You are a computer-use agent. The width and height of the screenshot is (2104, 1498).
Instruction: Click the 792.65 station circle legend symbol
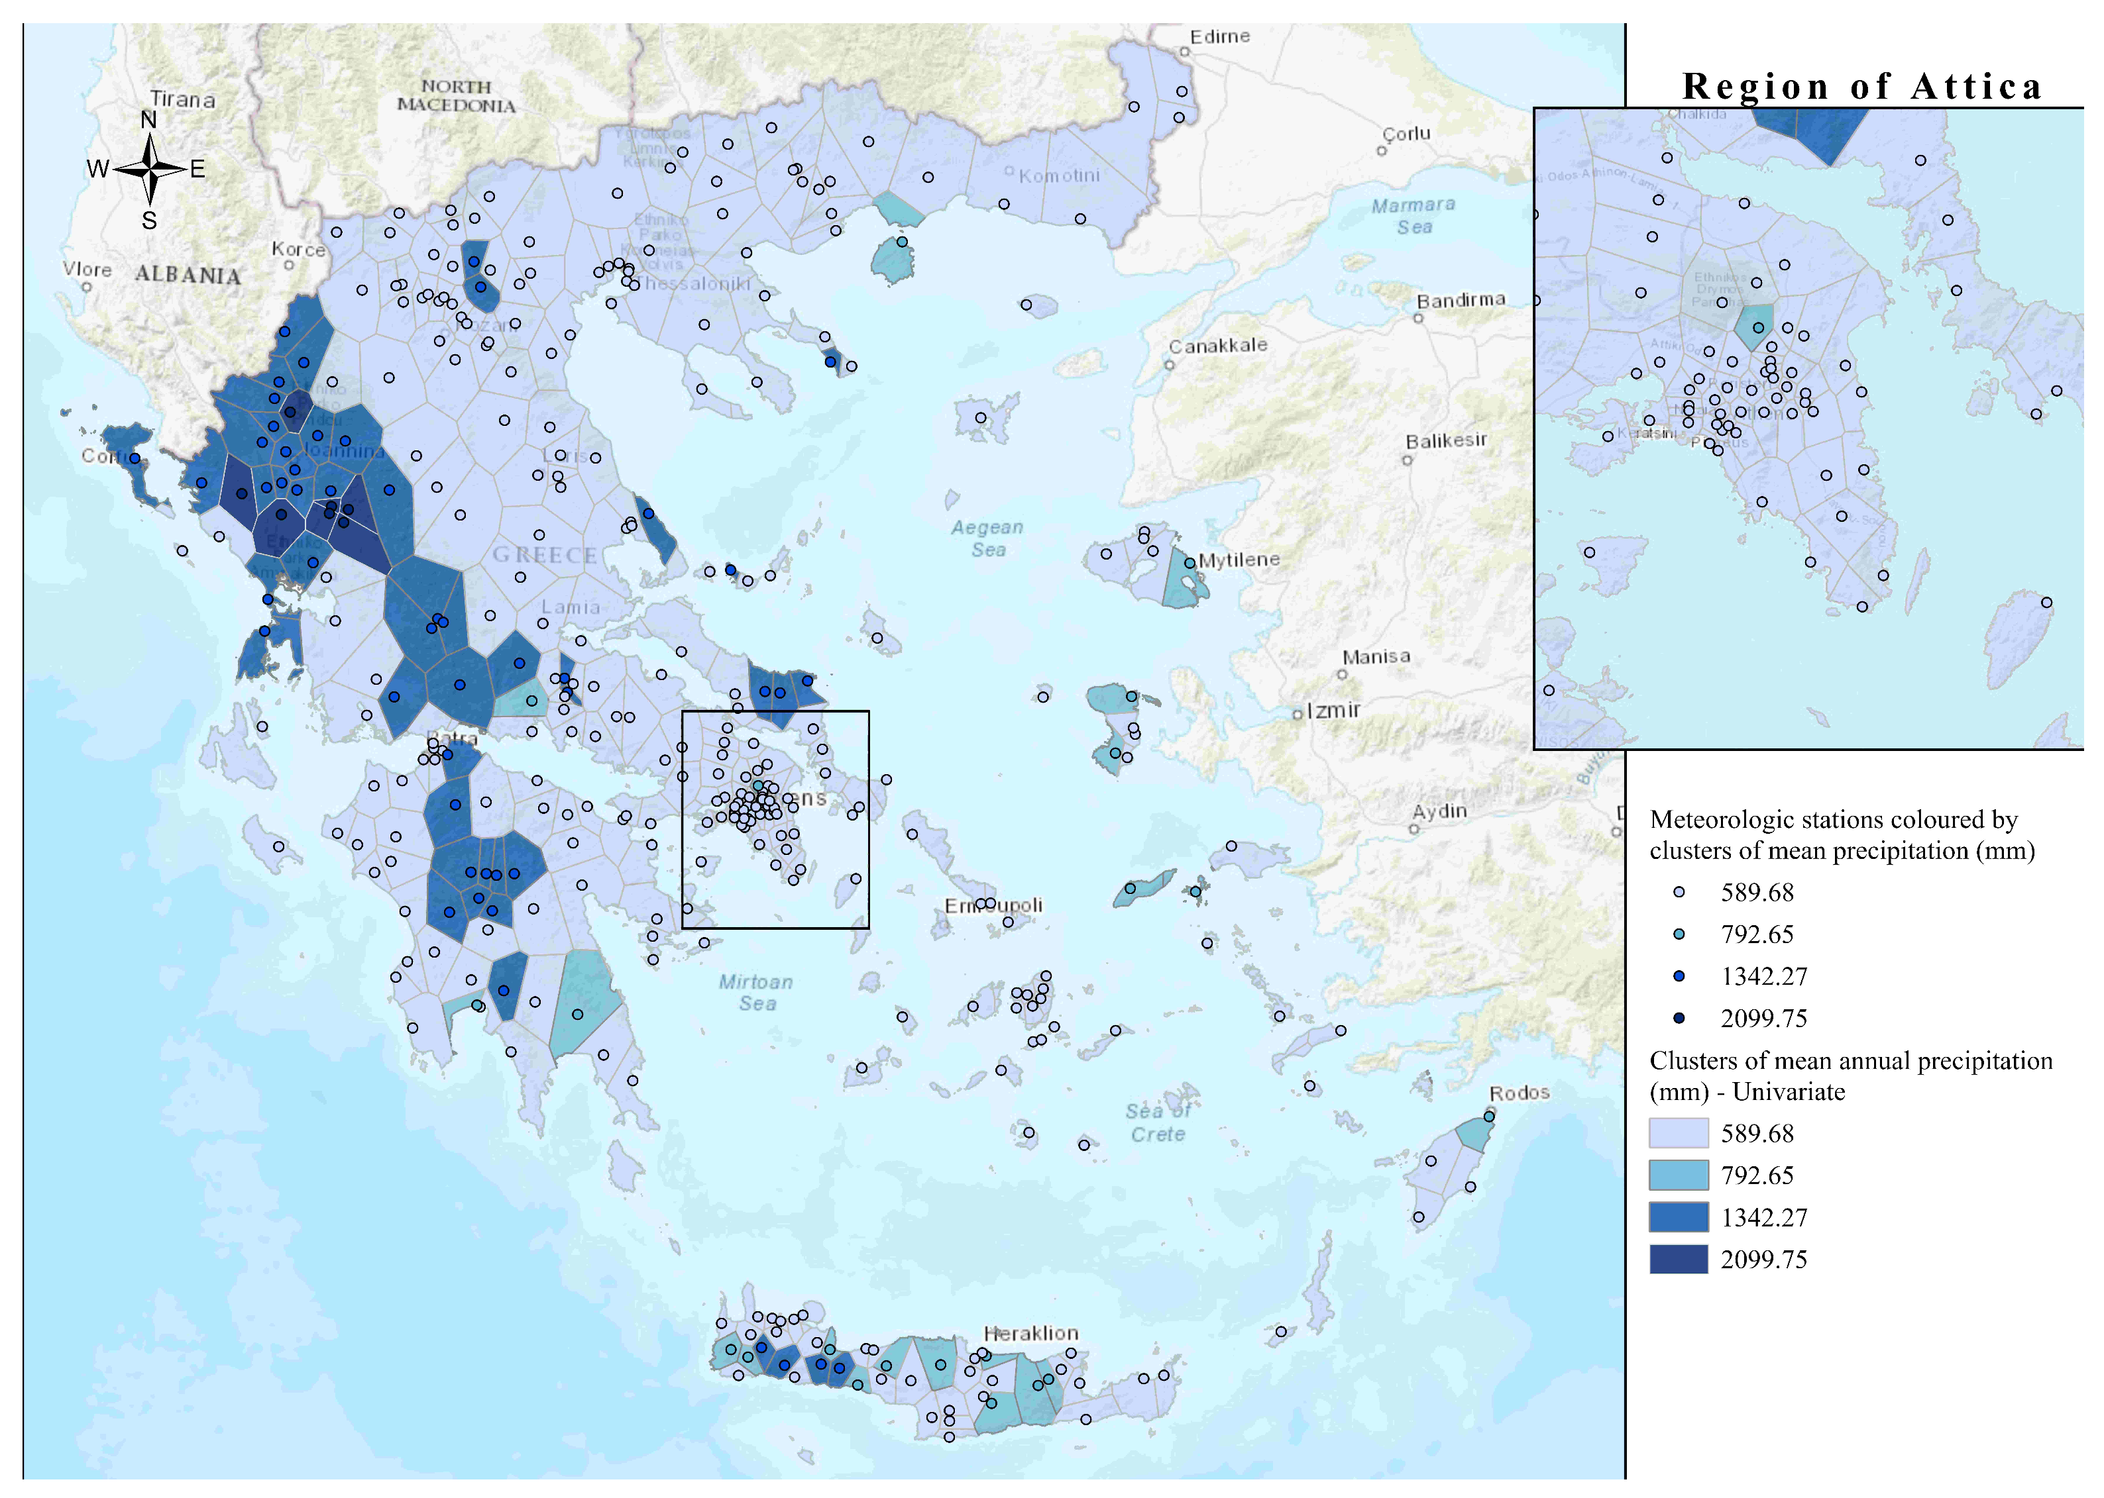click(x=1679, y=934)
